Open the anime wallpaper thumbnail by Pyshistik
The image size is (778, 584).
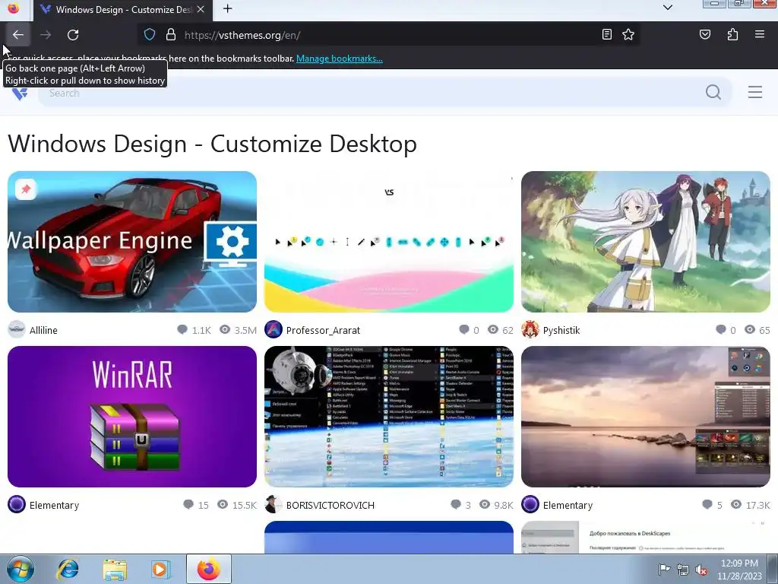click(x=646, y=242)
